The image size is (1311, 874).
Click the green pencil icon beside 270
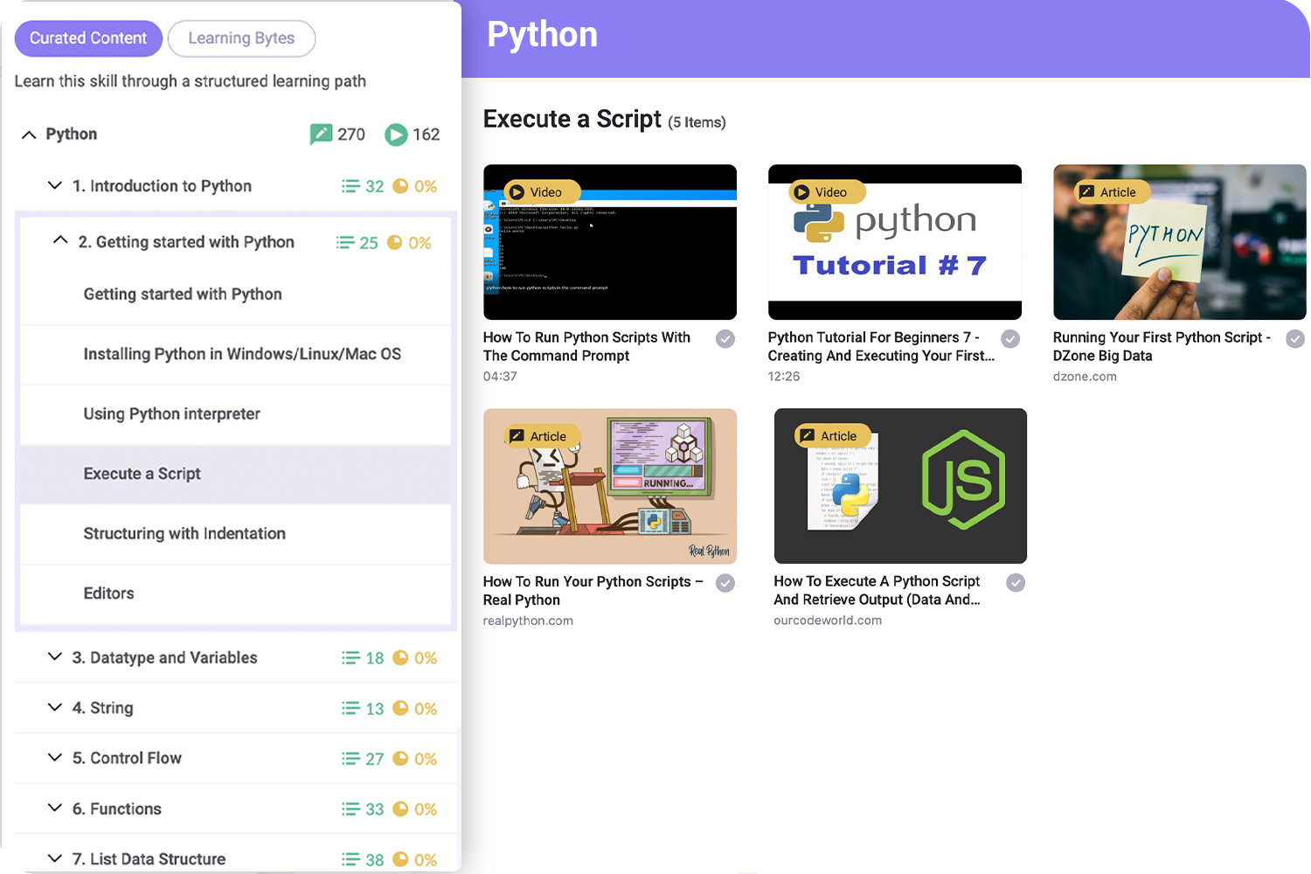point(321,134)
